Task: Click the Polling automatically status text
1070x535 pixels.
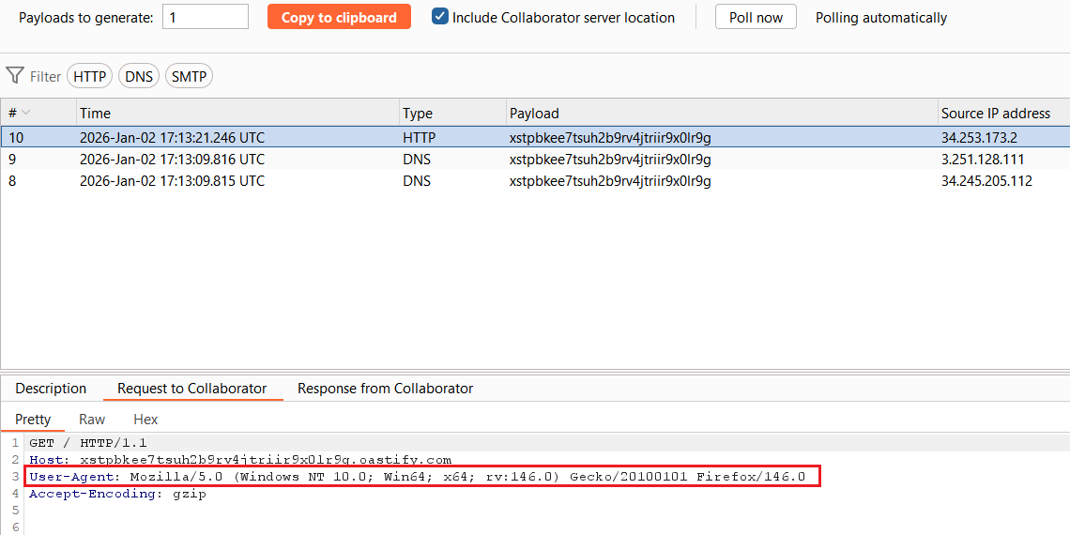Action: click(x=881, y=18)
